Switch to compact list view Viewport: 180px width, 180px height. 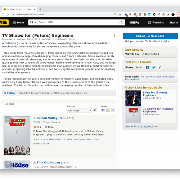pyautogui.click(x=113, y=110)
